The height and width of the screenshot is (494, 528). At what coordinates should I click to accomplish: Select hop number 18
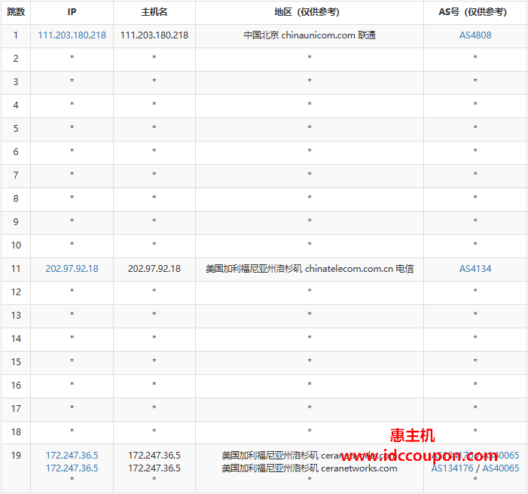pyautogui.click(x=16, y=432)
